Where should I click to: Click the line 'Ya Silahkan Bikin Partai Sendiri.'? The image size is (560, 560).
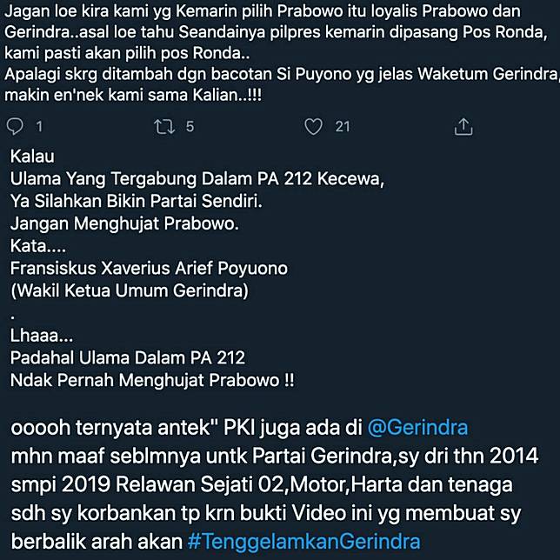point(136,201)
